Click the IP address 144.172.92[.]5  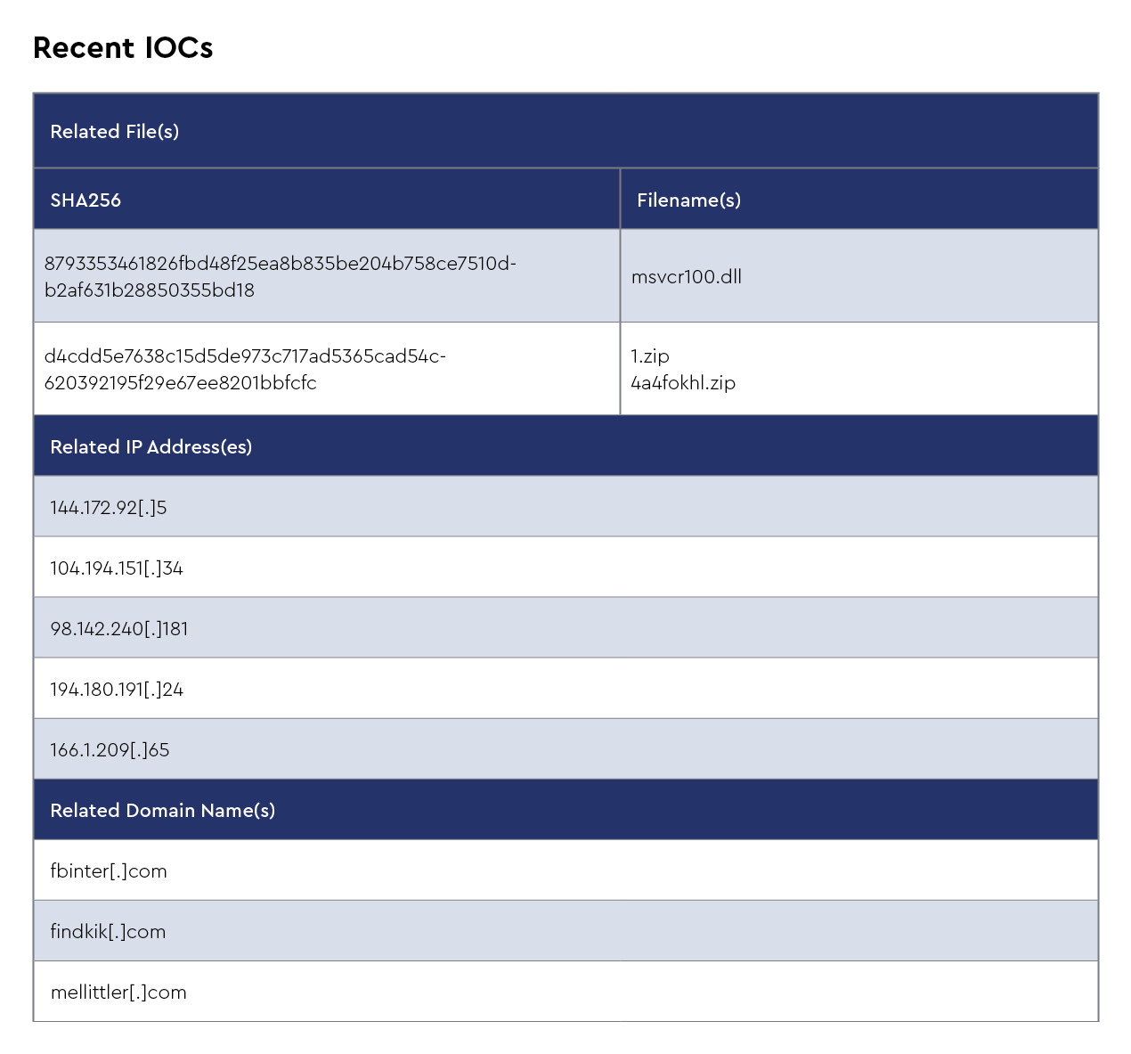click(x=109, y=508)
